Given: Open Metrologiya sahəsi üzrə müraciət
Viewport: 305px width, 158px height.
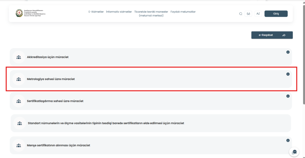Looking at the screenshot, I should pyautogui.click(x=151, y=79).
